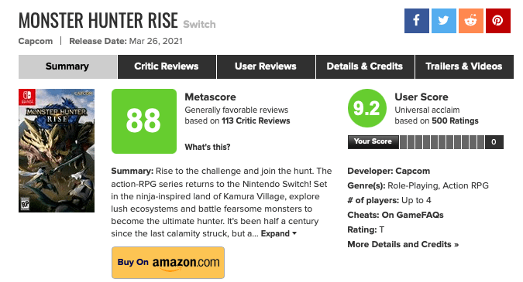Screen dimensions: 523x282
Task: Go to the Trailers & Videos tab
Action: (464, 66)
